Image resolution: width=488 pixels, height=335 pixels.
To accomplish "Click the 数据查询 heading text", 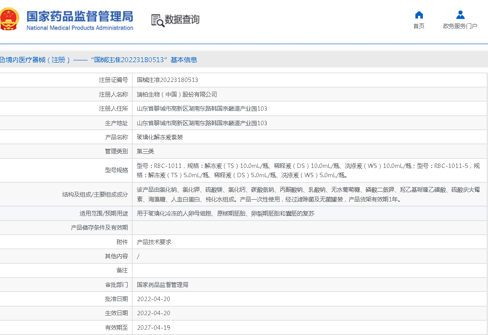I will click(182, 20).
